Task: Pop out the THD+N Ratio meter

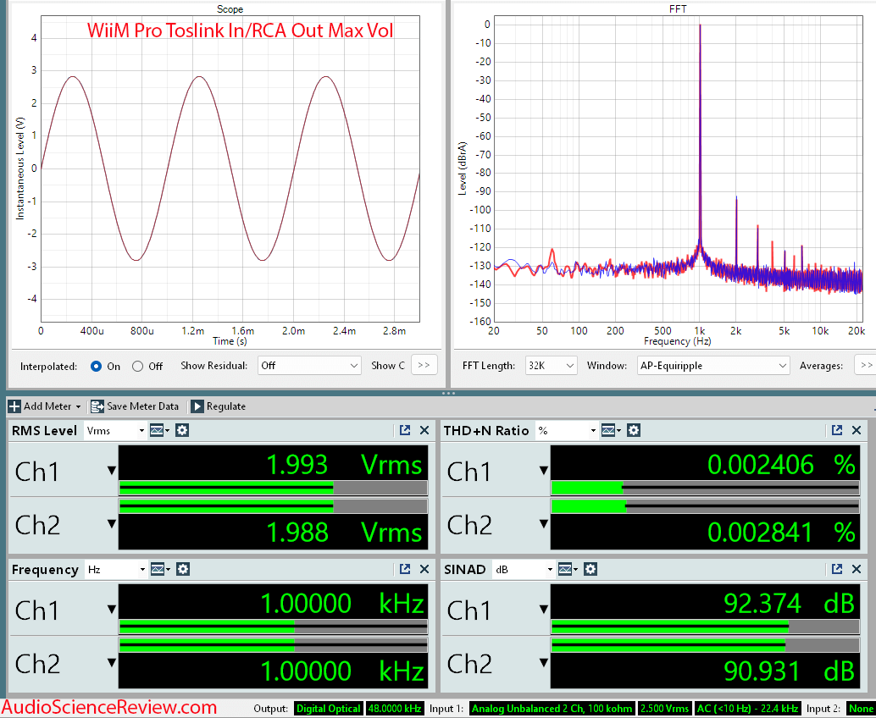Action: [837, 430]
